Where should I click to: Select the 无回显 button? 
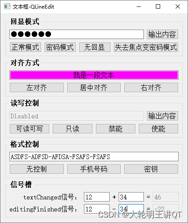click(x=95, y=47)
